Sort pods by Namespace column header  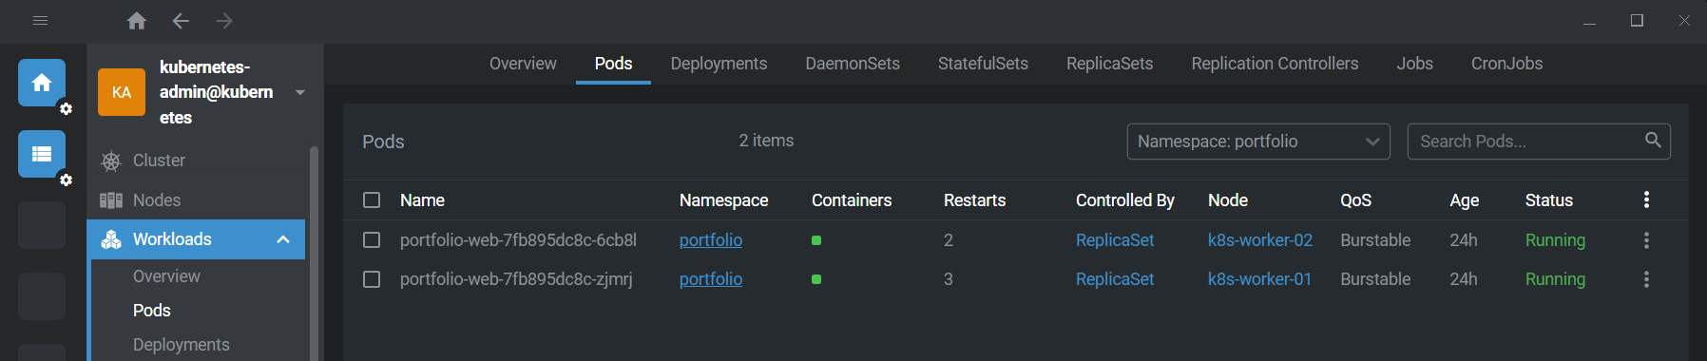pyautogui.click(x=723, y=200)
